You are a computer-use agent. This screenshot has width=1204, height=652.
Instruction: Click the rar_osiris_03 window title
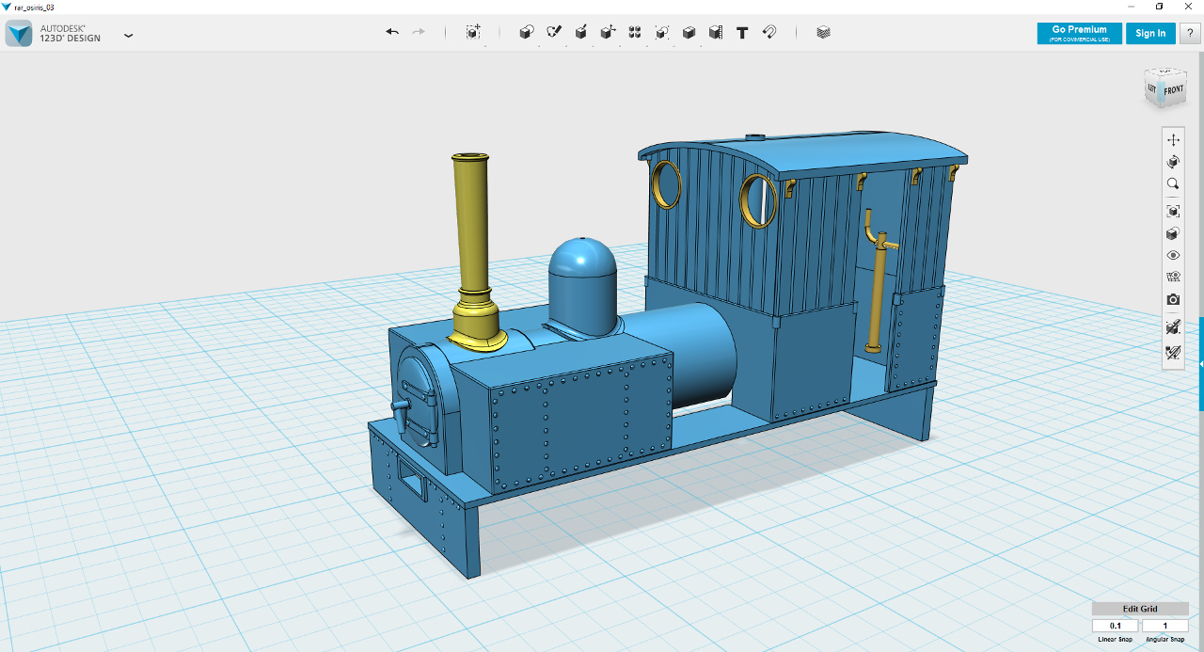click(x=37, y=7)
